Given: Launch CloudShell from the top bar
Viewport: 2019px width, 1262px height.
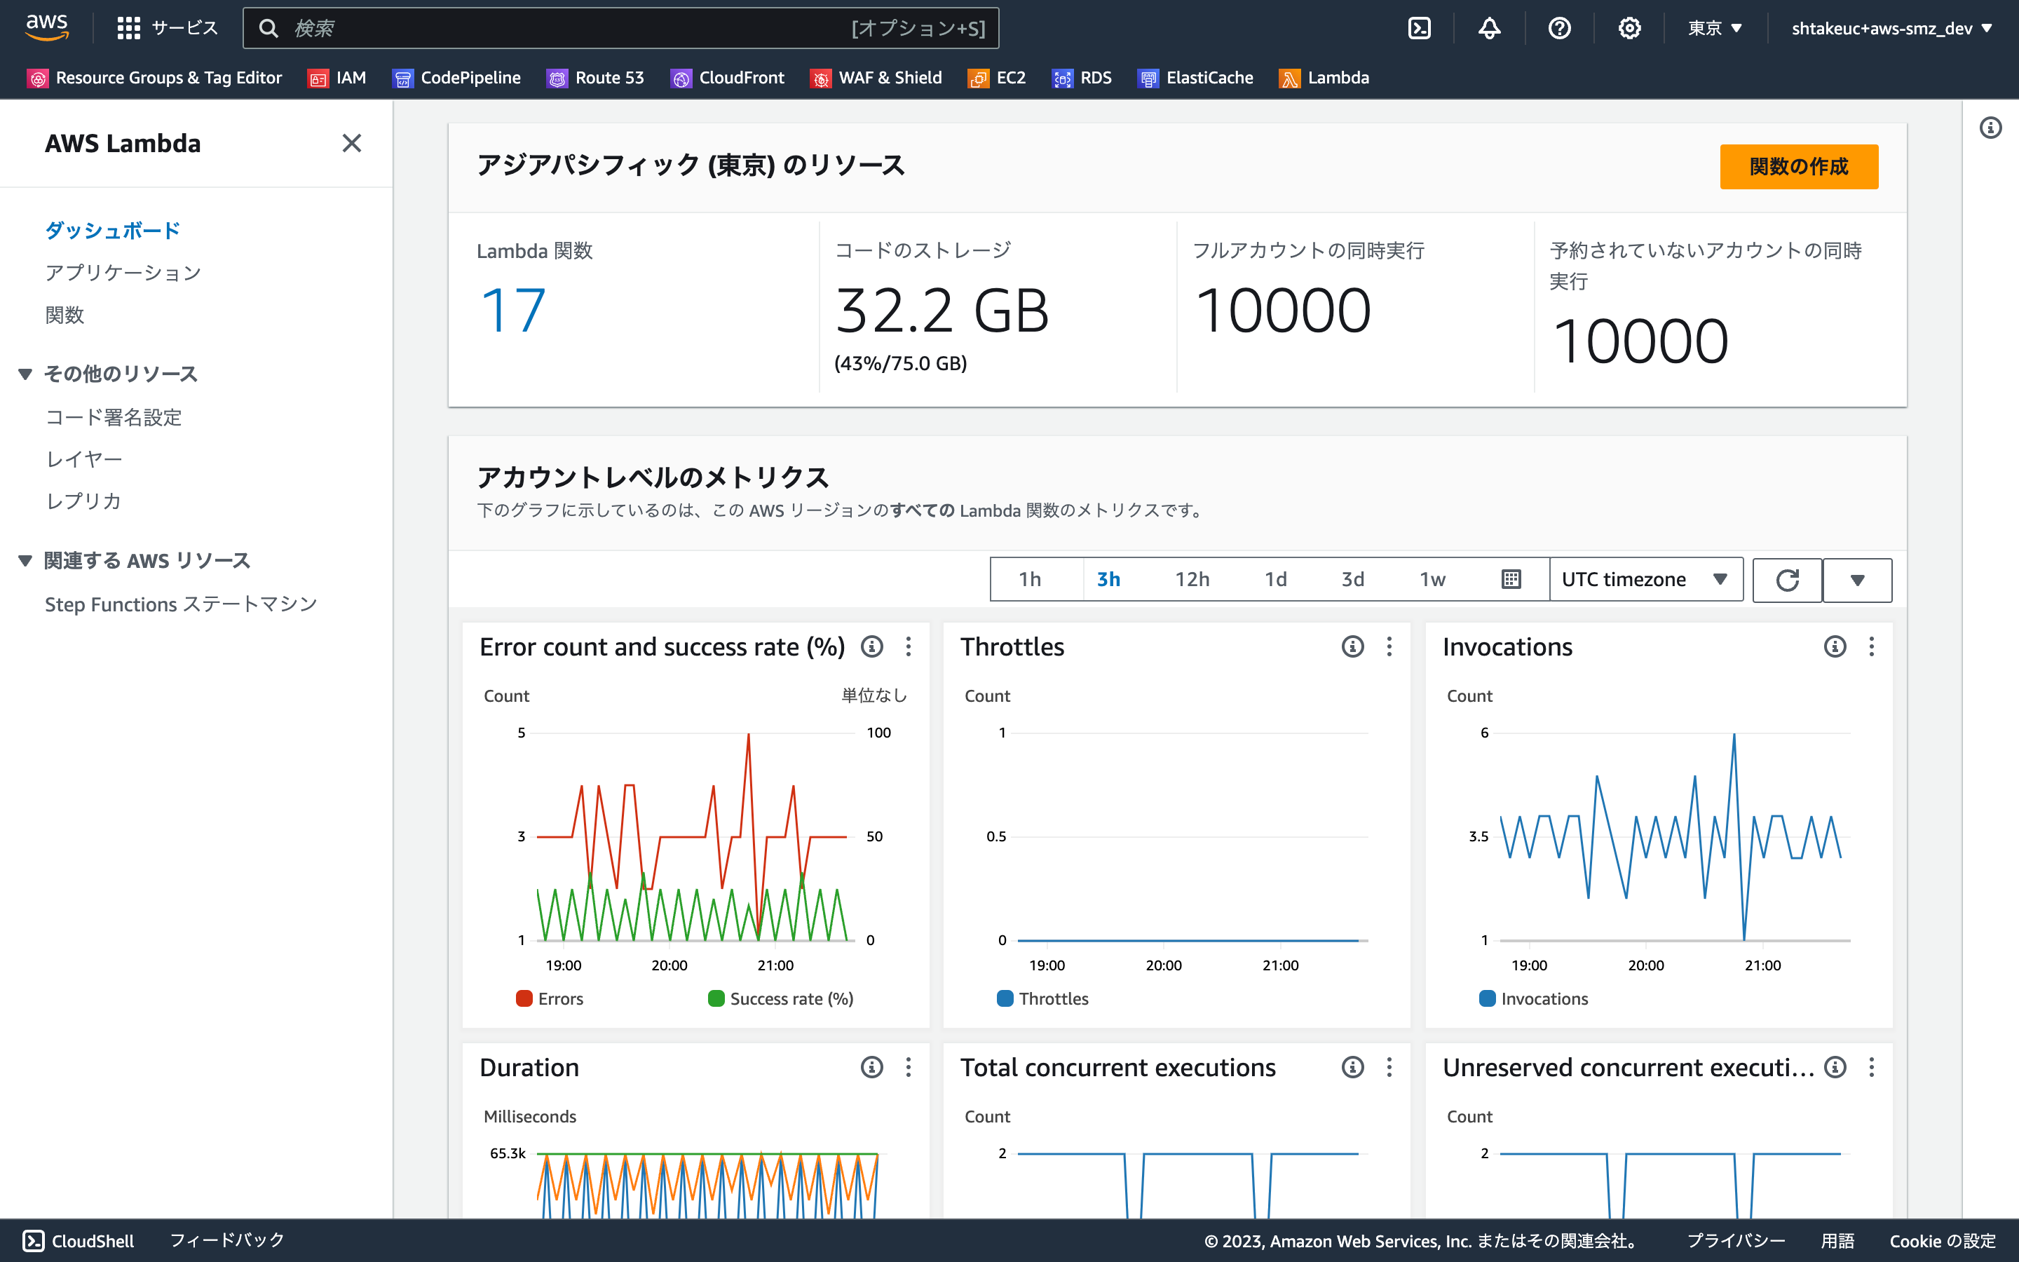Looking at the screenshot, I should click(x=1419, y=28).
